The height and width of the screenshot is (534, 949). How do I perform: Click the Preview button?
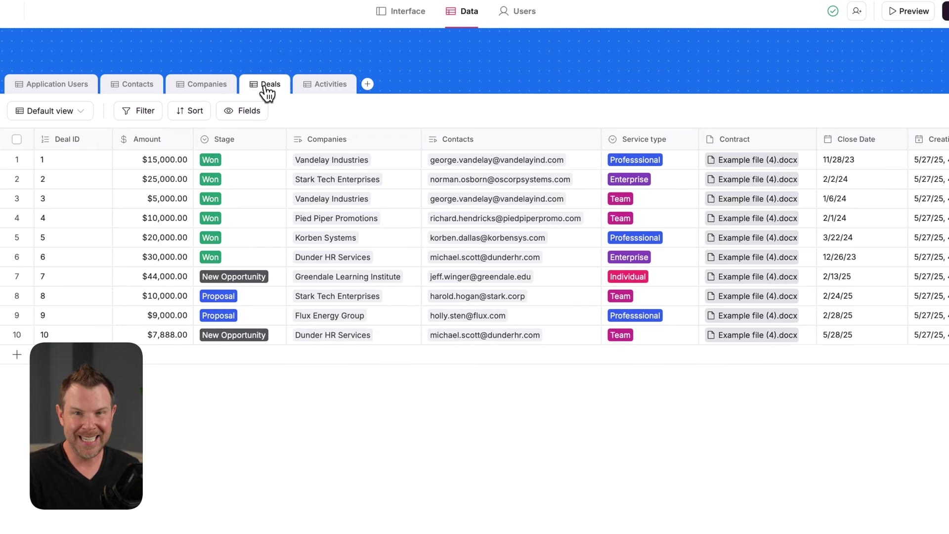908,11
